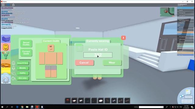The width and height of the screenshot is (195, 109).
Task: Equip the thin stick hotbar tool
Action: [94, 101]
